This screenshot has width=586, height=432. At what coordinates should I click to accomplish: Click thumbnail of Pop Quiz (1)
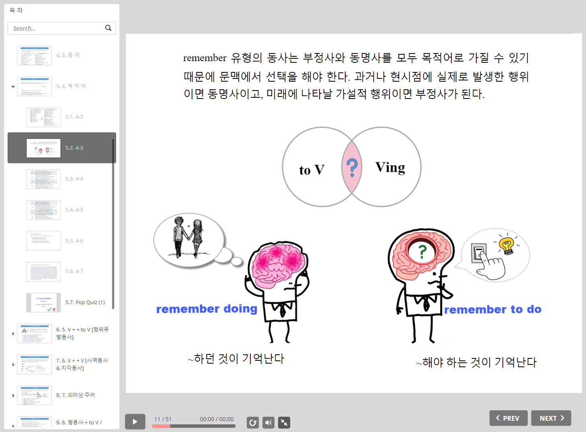click(44, 302)
